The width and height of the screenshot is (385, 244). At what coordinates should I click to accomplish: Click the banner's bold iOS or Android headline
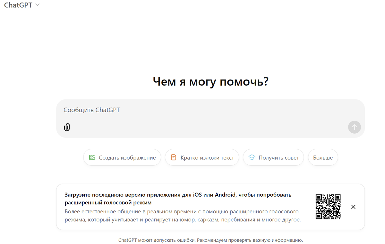pyautogui.click(x=178, y=199)
